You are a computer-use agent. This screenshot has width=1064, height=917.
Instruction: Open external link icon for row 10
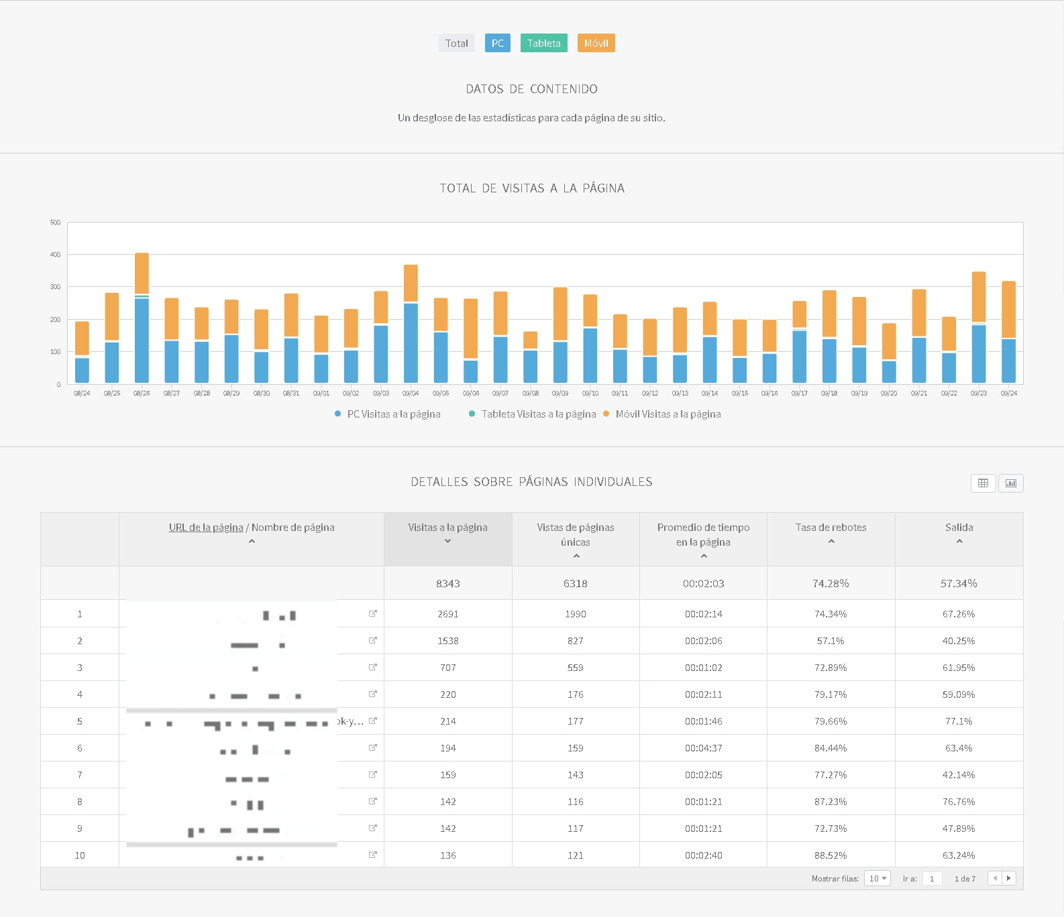373,855
